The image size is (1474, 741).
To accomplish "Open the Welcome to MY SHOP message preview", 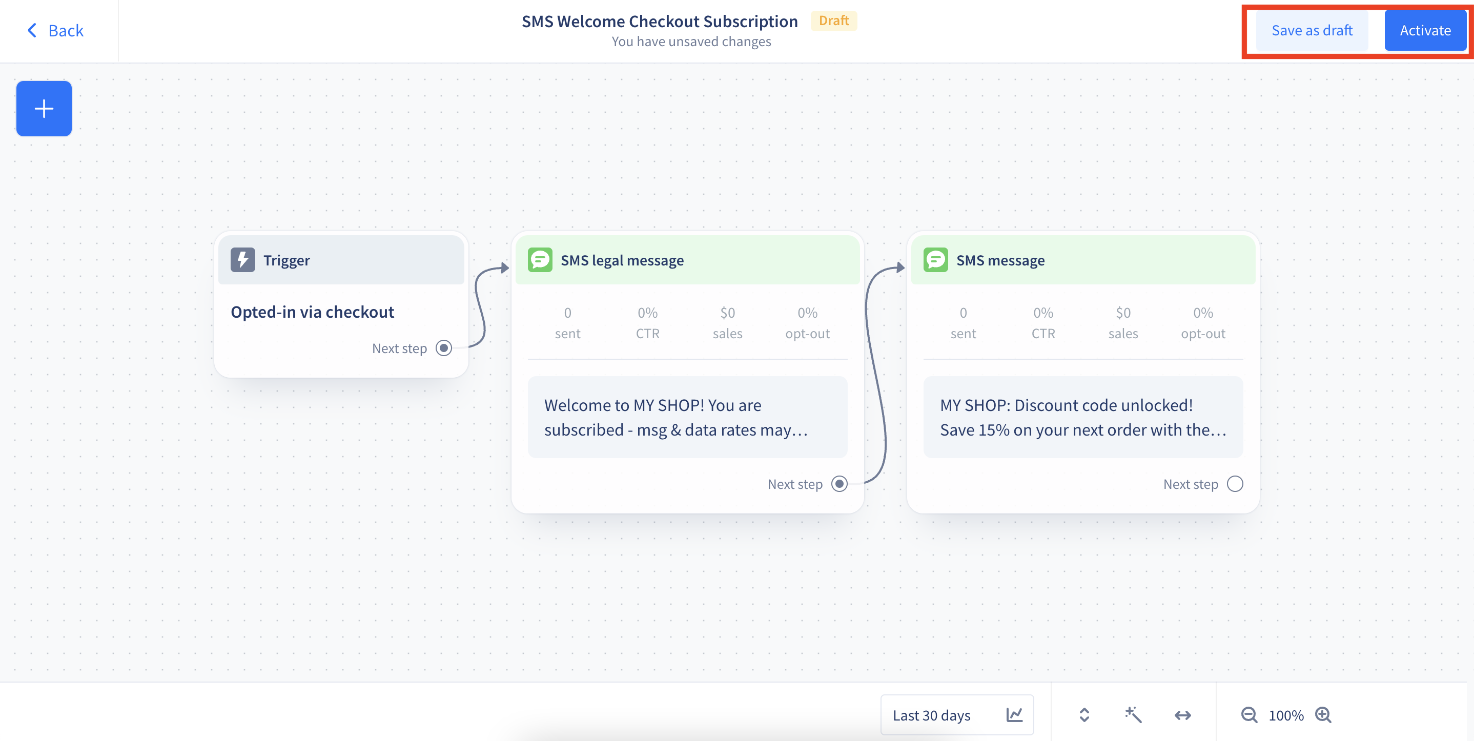I will point(687,417).
